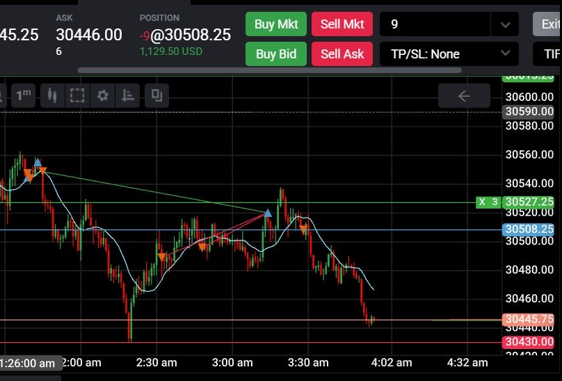562x381 pixels.
Task: Click the ASK price 30446.00
Action: (x=89, y=35)
